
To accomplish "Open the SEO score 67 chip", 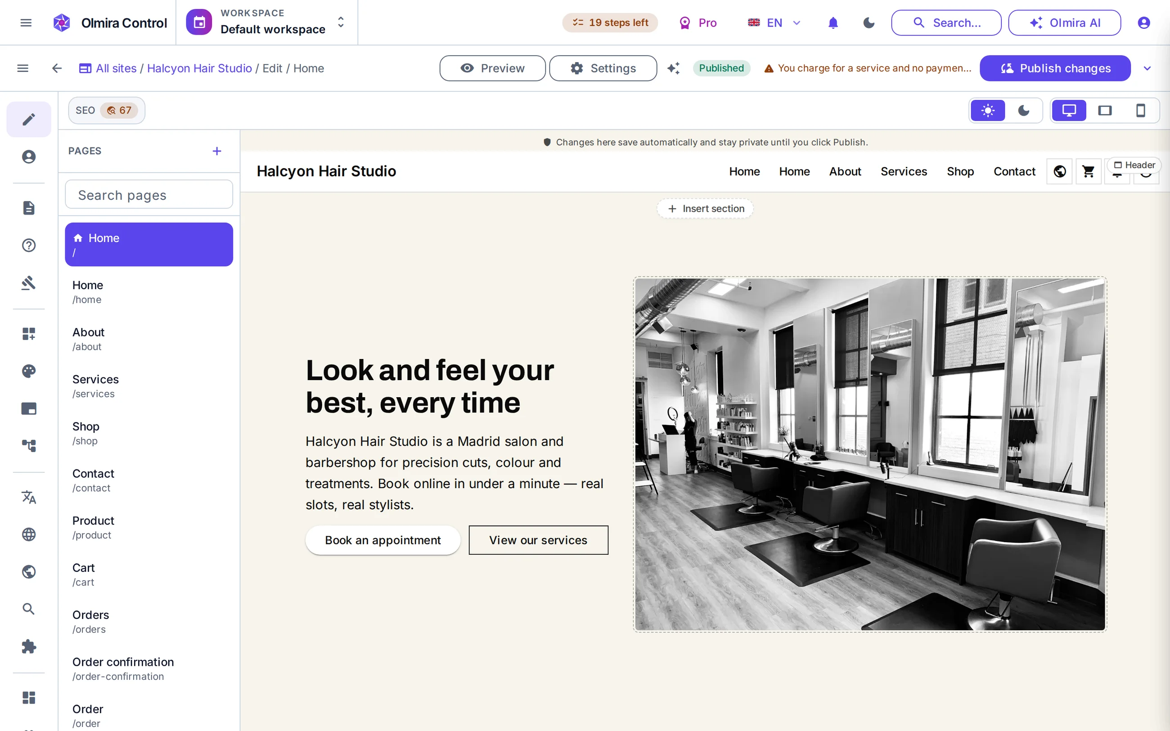I will 106,111.
